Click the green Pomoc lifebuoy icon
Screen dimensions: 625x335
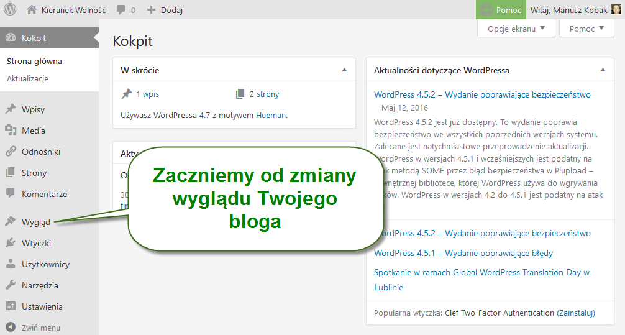486,10
